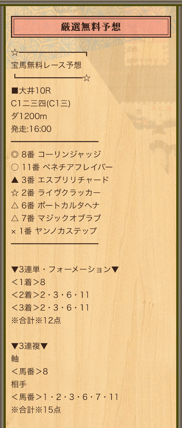Click the circle mark for 11番 ベネチアフレイバー
Screen dimensions: 182x428
[x=15, y=167]
